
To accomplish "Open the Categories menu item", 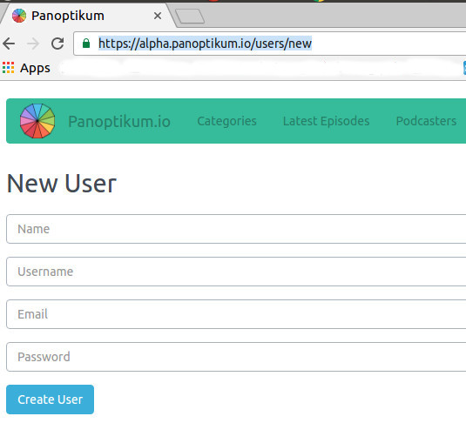I will pos(226,121).
